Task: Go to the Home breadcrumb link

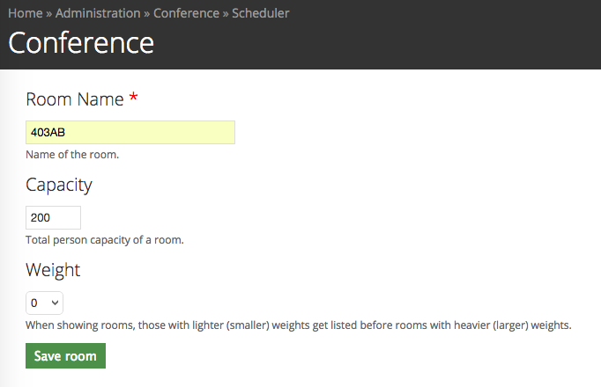Action: click(26, 13)
